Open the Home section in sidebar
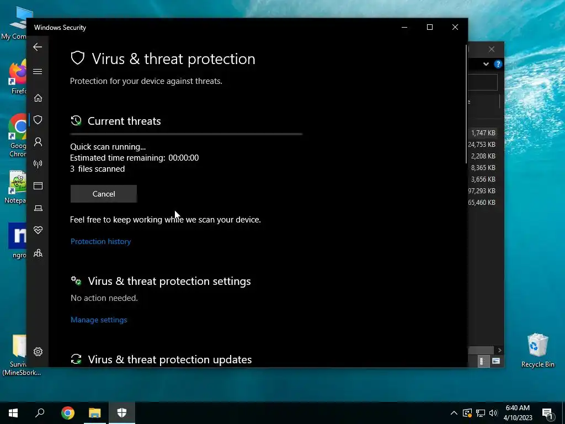 tap(38, 98)
